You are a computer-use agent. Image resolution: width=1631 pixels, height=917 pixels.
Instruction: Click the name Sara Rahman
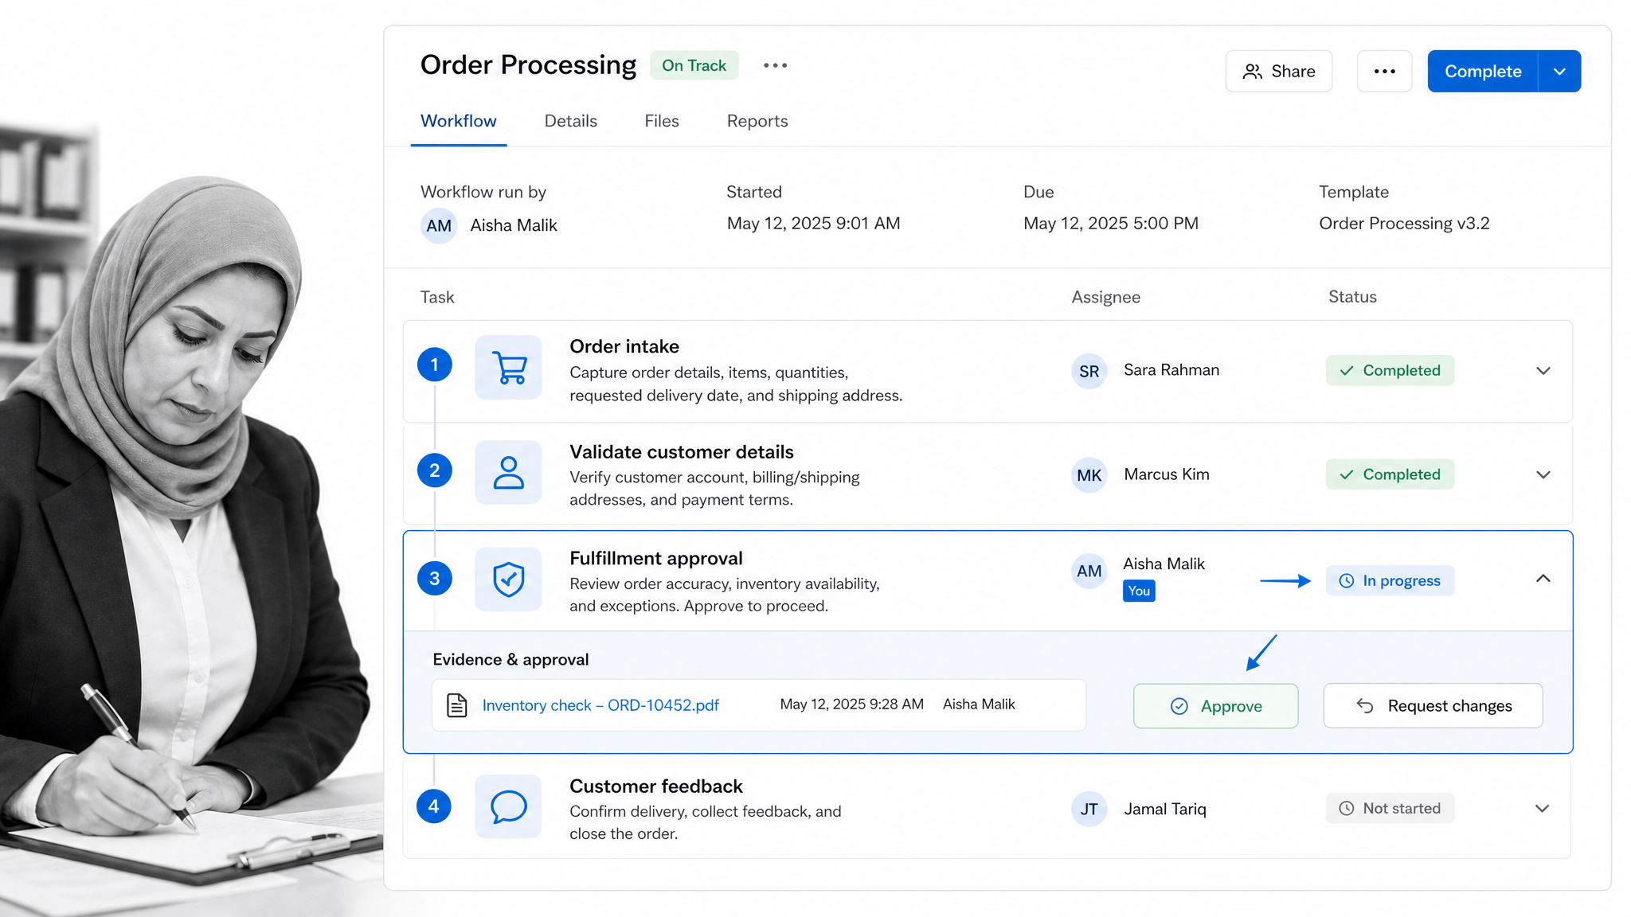pyautogui.click(x=1171, y=370)
